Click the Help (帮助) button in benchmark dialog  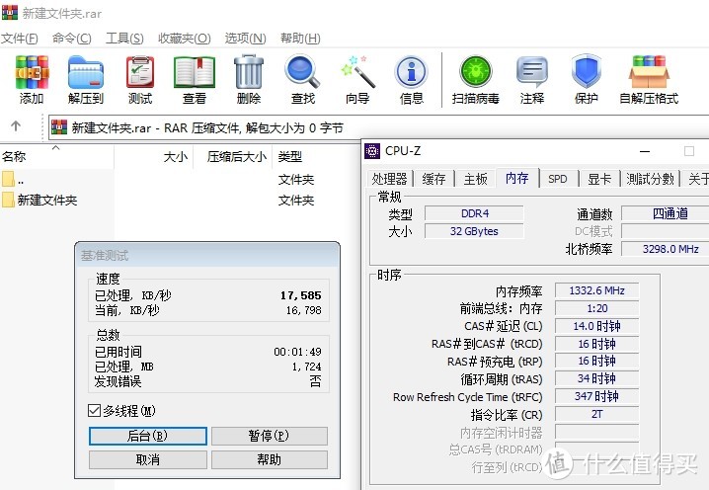coord(269,459)
